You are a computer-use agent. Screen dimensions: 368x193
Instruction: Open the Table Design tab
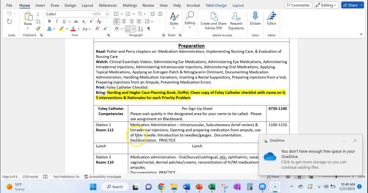click(216, 5)
